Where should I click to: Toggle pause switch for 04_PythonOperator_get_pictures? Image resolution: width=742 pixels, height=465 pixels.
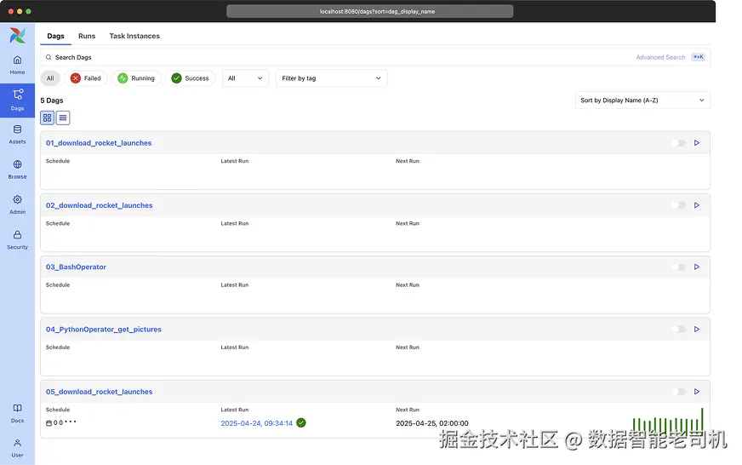678,330
